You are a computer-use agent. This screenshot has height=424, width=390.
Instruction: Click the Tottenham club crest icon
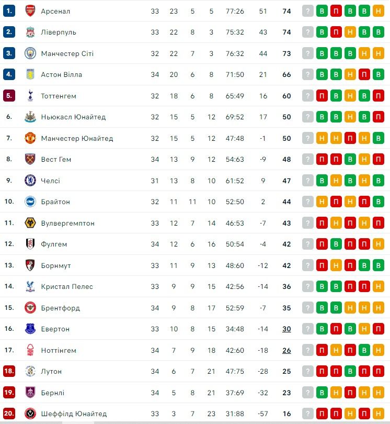tap(30, 96)
